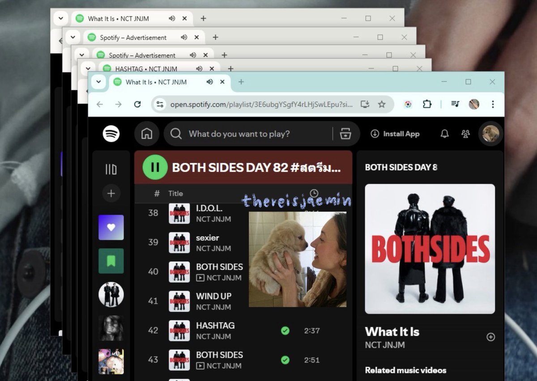The width and height of the screenshot is (537, 381).
Task: Click the install app icon in address bar
Action: (x=365, y=104)
